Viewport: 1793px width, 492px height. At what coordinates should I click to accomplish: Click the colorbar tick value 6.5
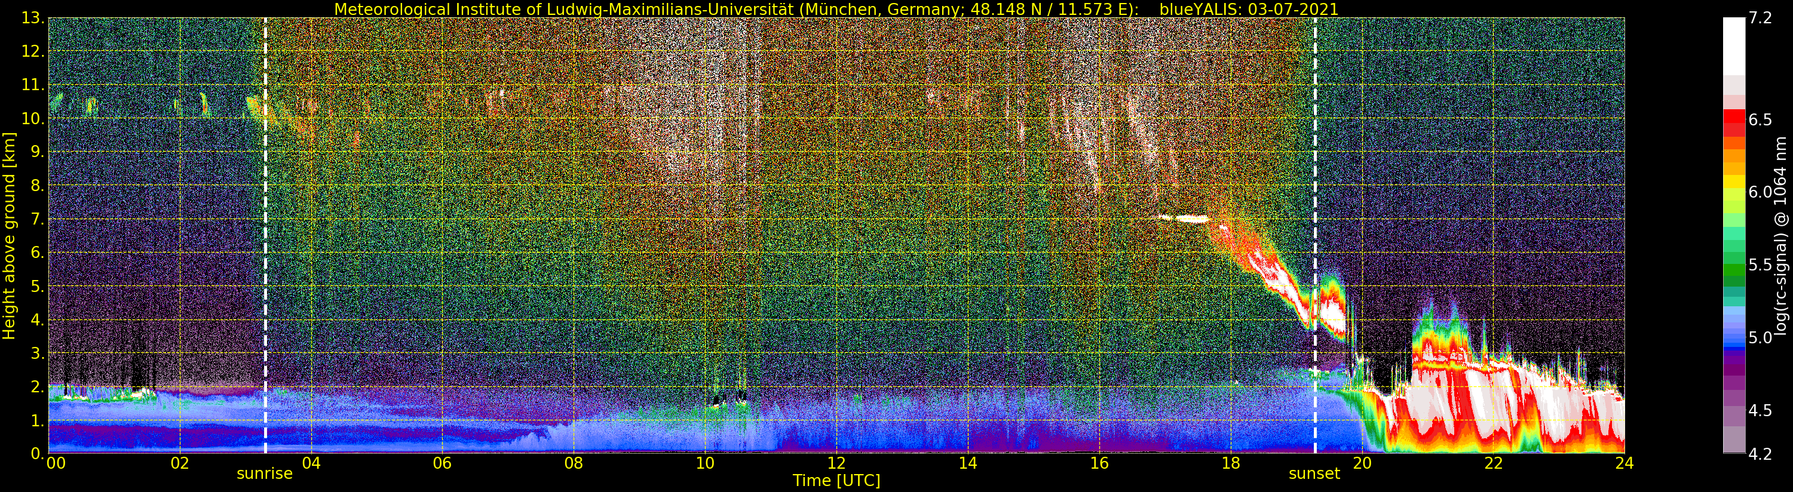pos(1760,119)
